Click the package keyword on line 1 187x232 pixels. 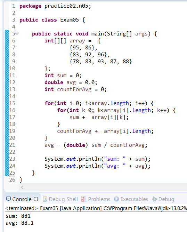coord(30,6)
